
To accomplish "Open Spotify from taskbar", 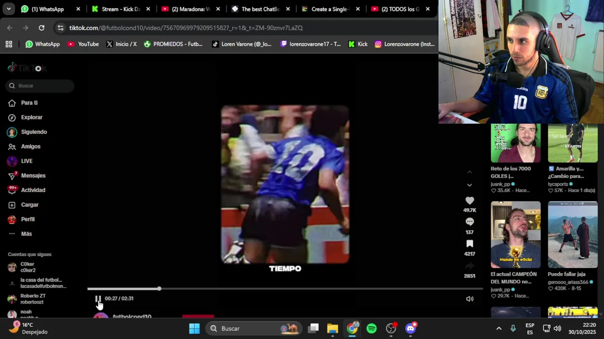I will point(372,328).
